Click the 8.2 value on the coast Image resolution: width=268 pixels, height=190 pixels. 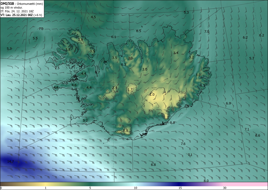pos(145,134)
